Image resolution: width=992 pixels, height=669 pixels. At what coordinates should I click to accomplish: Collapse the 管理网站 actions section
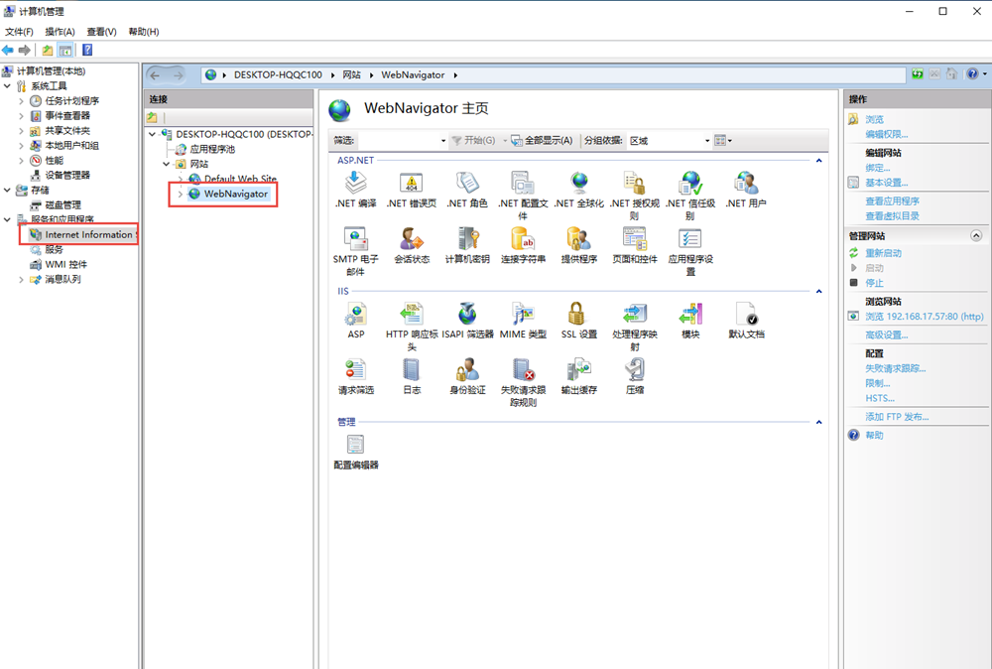pyautogui.click(x=975, y=236)
